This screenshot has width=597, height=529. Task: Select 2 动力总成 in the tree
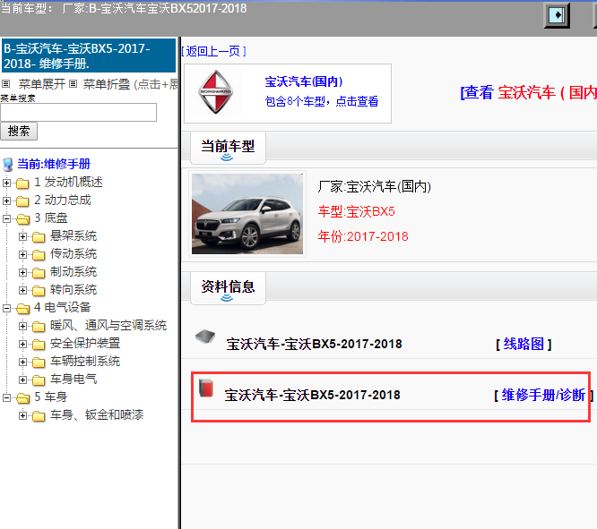click(x=63, y=200)
